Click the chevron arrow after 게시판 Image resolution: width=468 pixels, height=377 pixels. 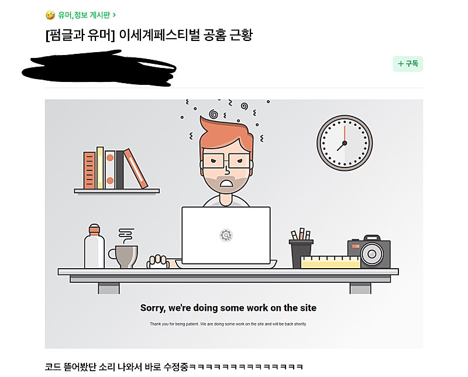click(114, 15)
